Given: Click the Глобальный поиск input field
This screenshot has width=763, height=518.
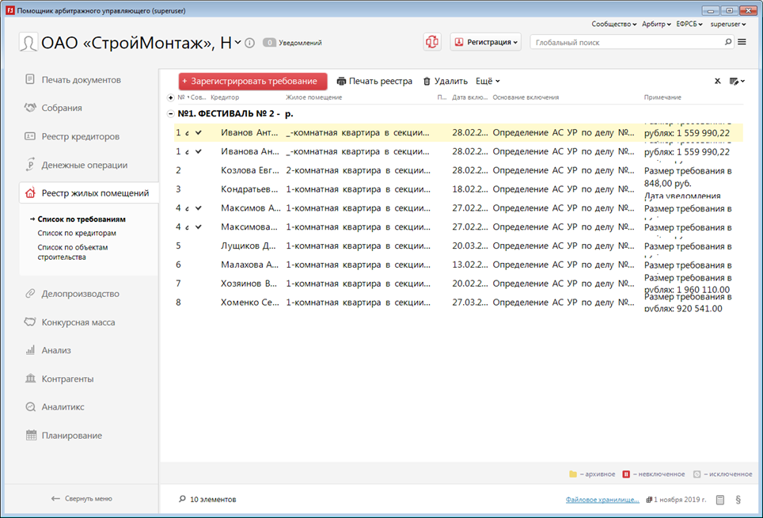Looking at the screenshot, I should [x=627, y=42].
